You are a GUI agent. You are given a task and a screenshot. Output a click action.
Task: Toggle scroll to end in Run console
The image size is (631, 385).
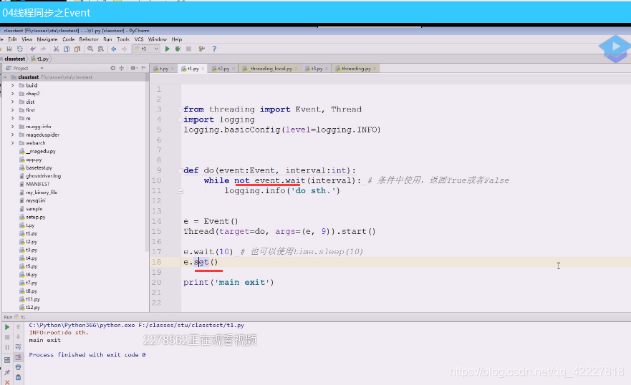[x=18, y=357]
